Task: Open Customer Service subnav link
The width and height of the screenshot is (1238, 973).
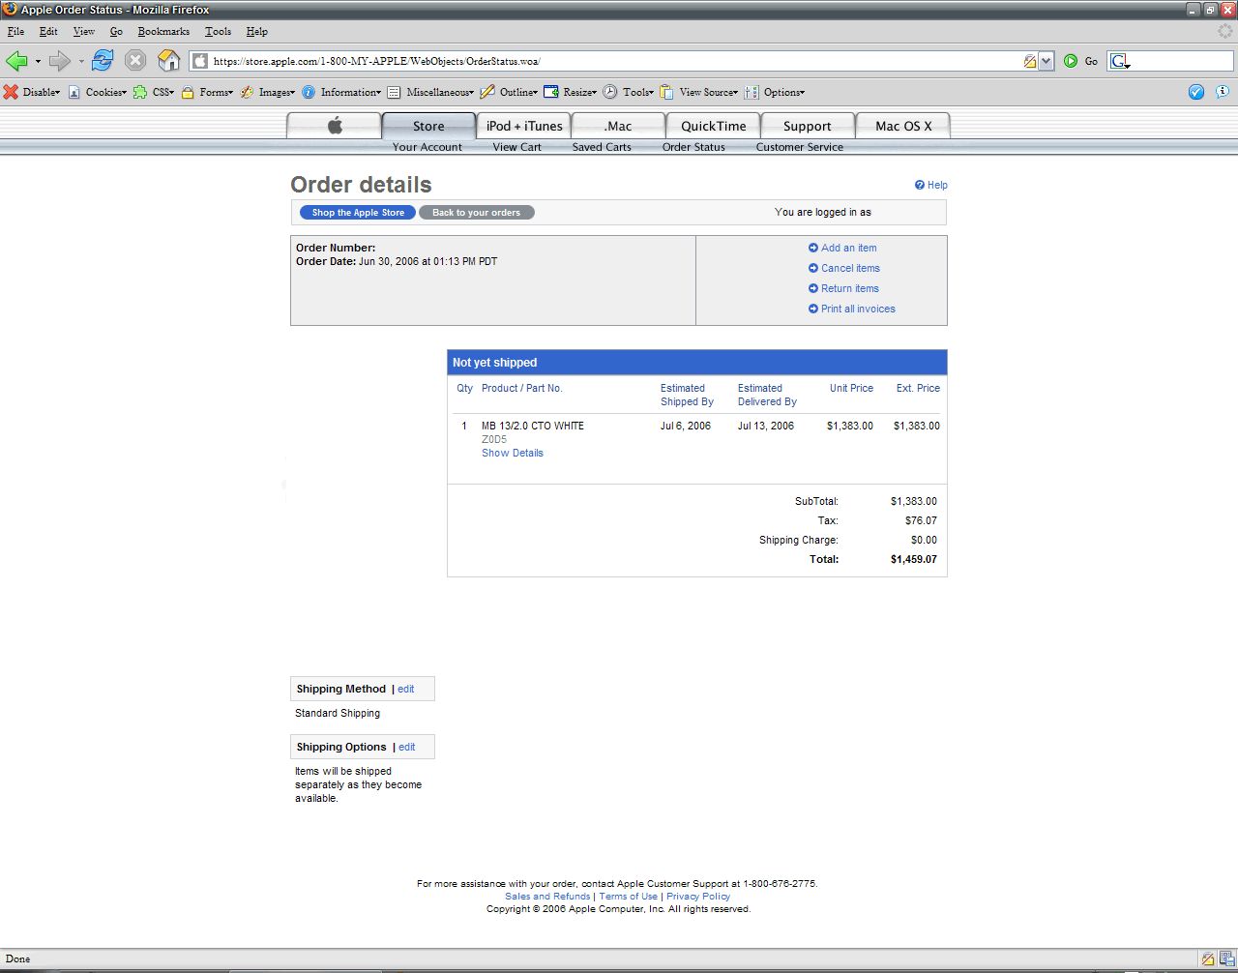Action: point(800,147)
